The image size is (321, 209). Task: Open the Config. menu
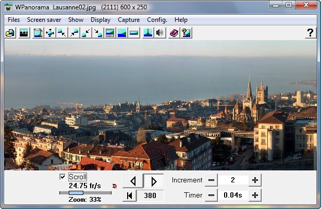157,20
